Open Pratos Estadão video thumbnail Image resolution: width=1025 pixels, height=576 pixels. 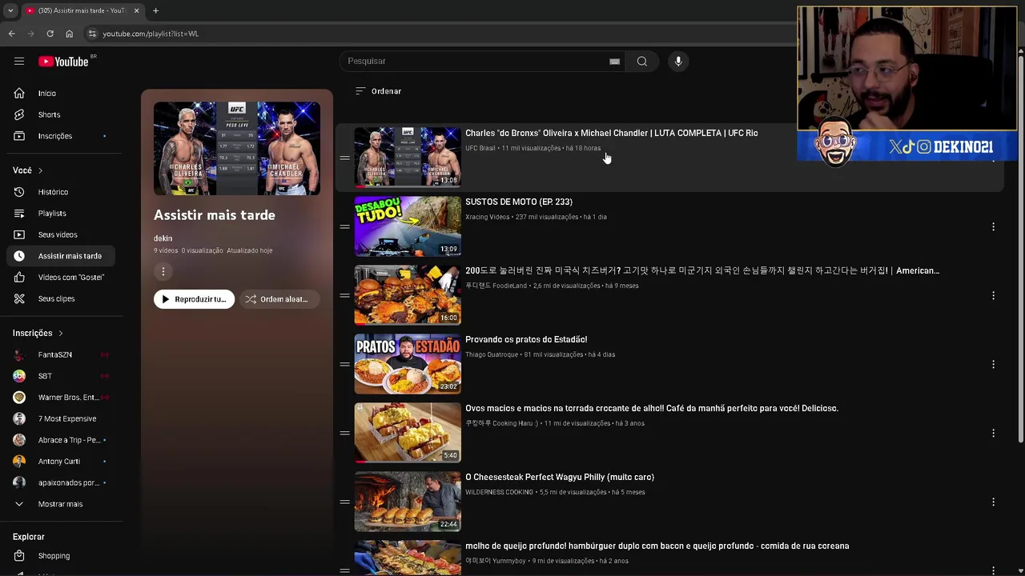(408, 364)
